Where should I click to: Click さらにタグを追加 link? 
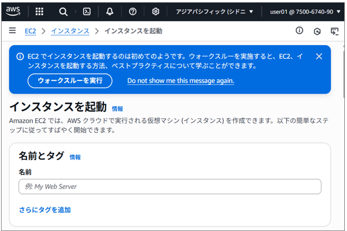click(45, 210)
